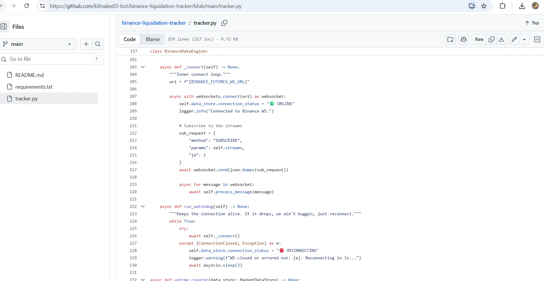Click logger.warning call on line 229
The image size is (544, 281).
click(x=206, y=258)
